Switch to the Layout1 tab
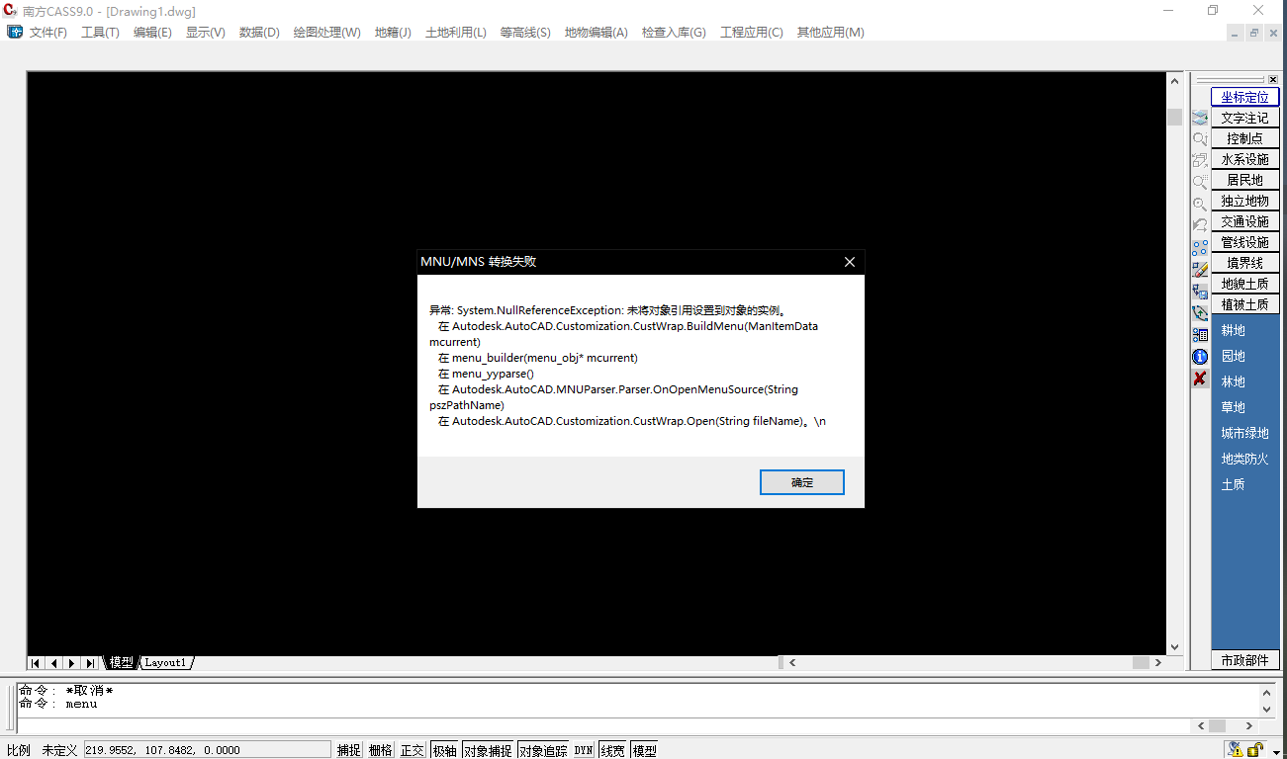The height and width of the screenshot is (759, 1287). [x=165, y=663]
